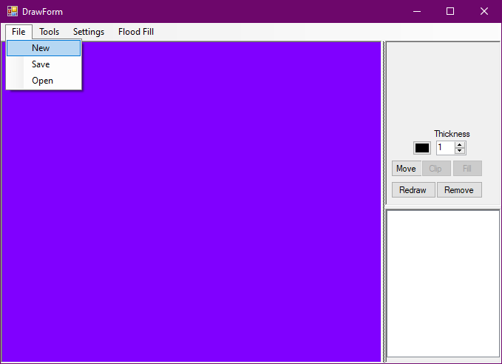The image size is (502, 364).
Task: Choose Open from the File menu
Action: click(42, 81)
